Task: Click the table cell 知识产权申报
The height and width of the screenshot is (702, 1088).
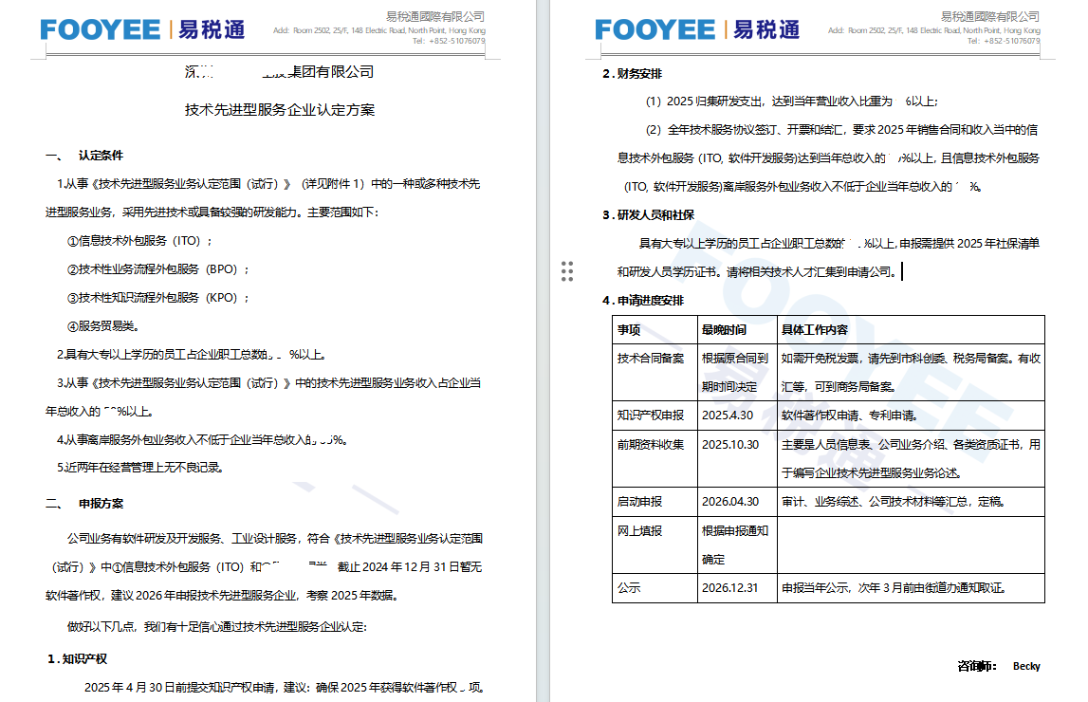Action: (651, 415)
